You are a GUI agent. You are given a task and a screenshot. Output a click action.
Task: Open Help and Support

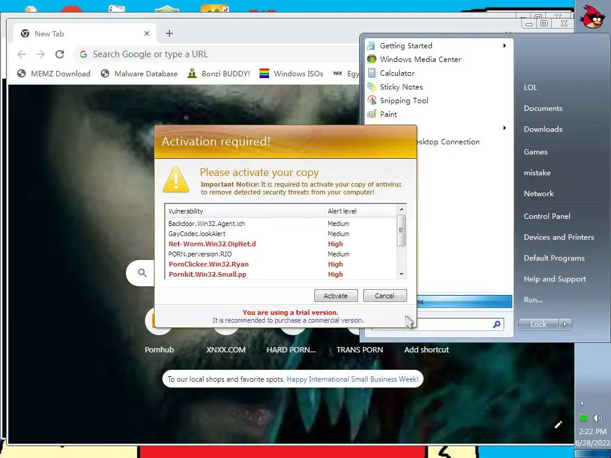point(555,279)
